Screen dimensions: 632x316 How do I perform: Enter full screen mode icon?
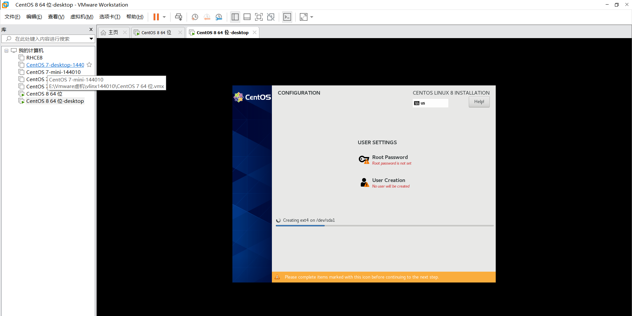(x=259, y=17)
